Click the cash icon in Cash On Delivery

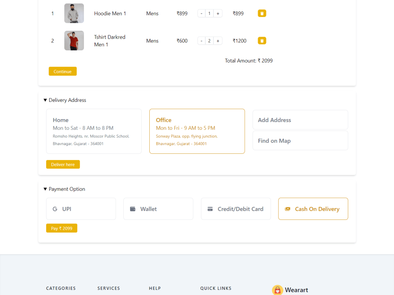288,209
